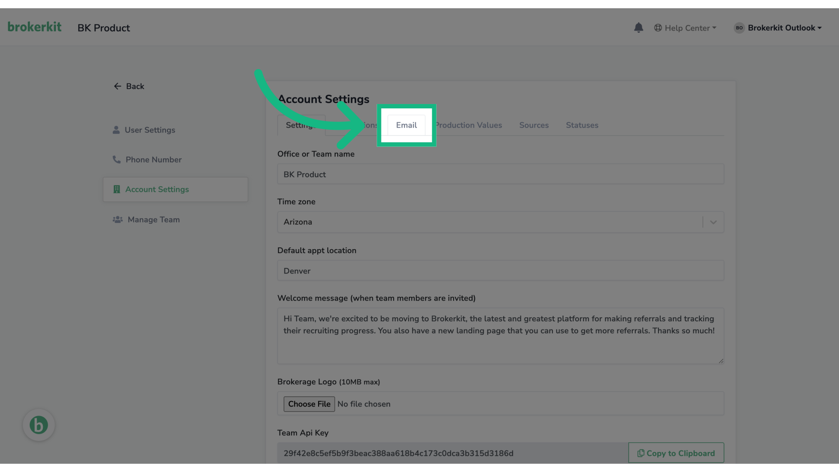Switch to the Email tab
839x472 pixels.
point(406,125)
